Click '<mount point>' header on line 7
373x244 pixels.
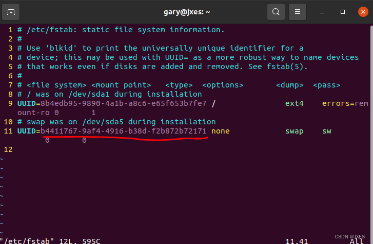pos(121,85)
